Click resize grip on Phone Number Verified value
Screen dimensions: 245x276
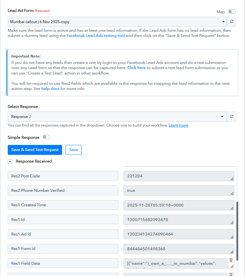click(232, 193)
